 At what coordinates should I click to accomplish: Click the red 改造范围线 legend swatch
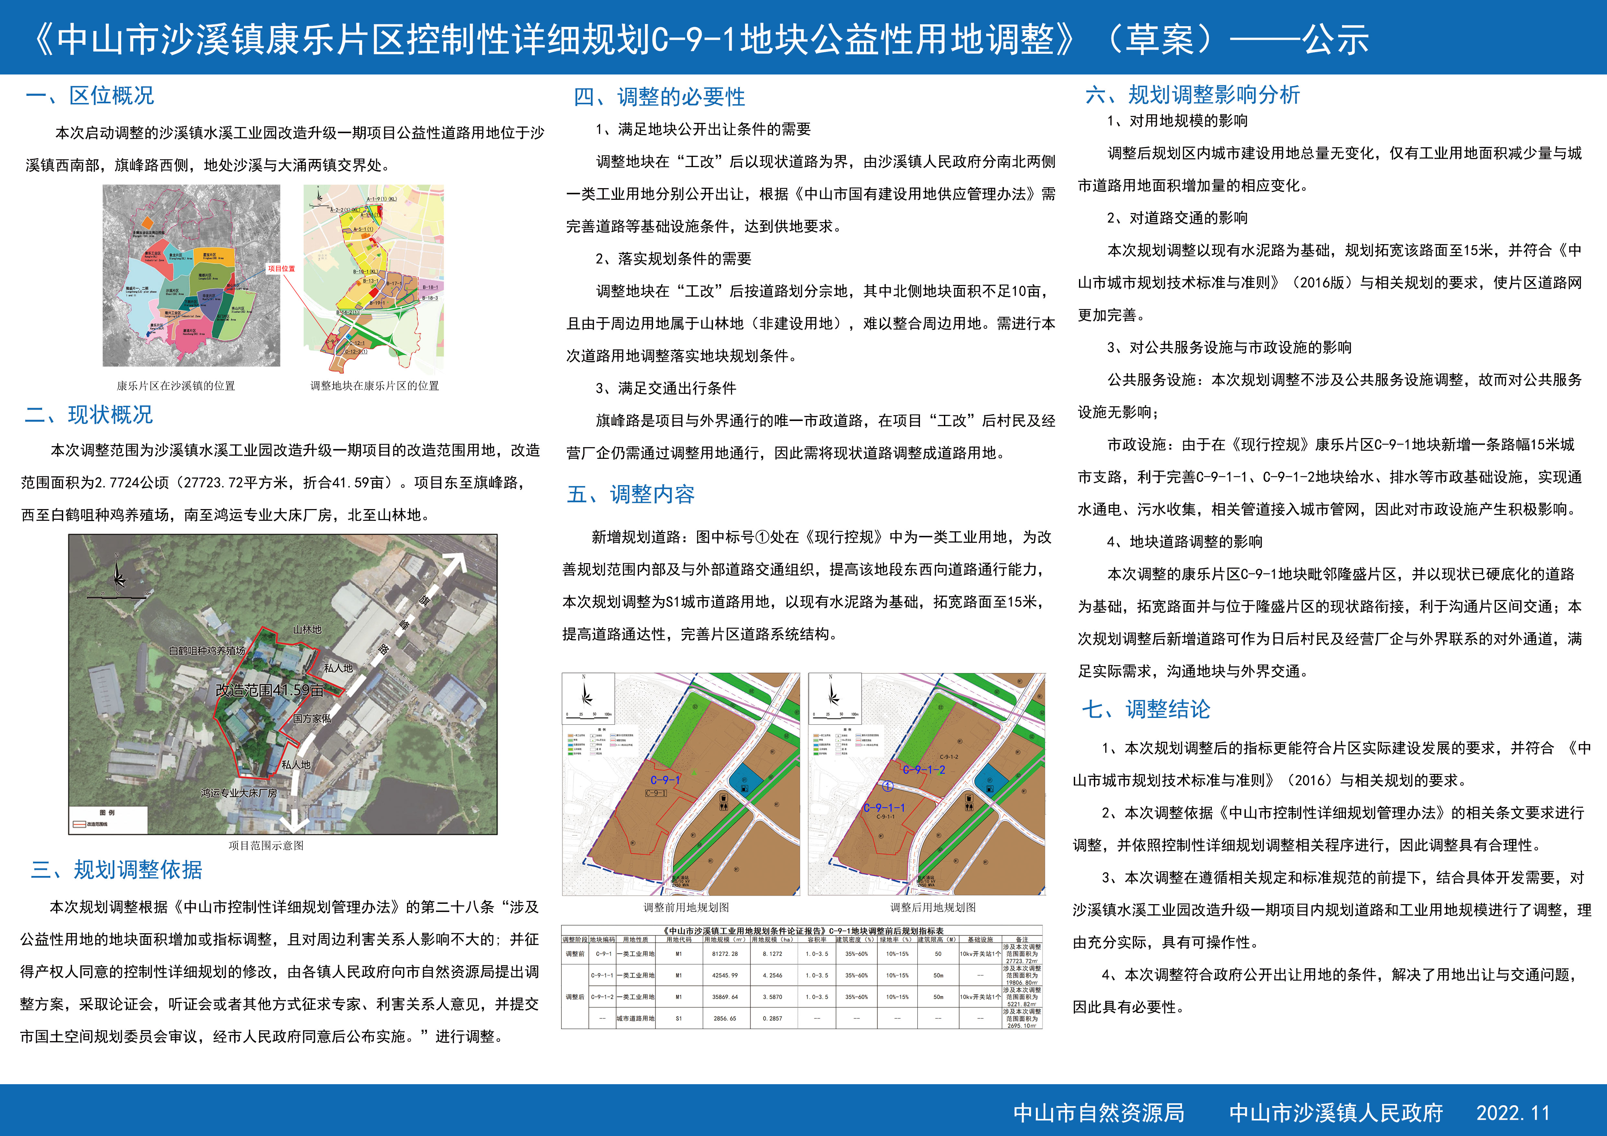(79, 824)
